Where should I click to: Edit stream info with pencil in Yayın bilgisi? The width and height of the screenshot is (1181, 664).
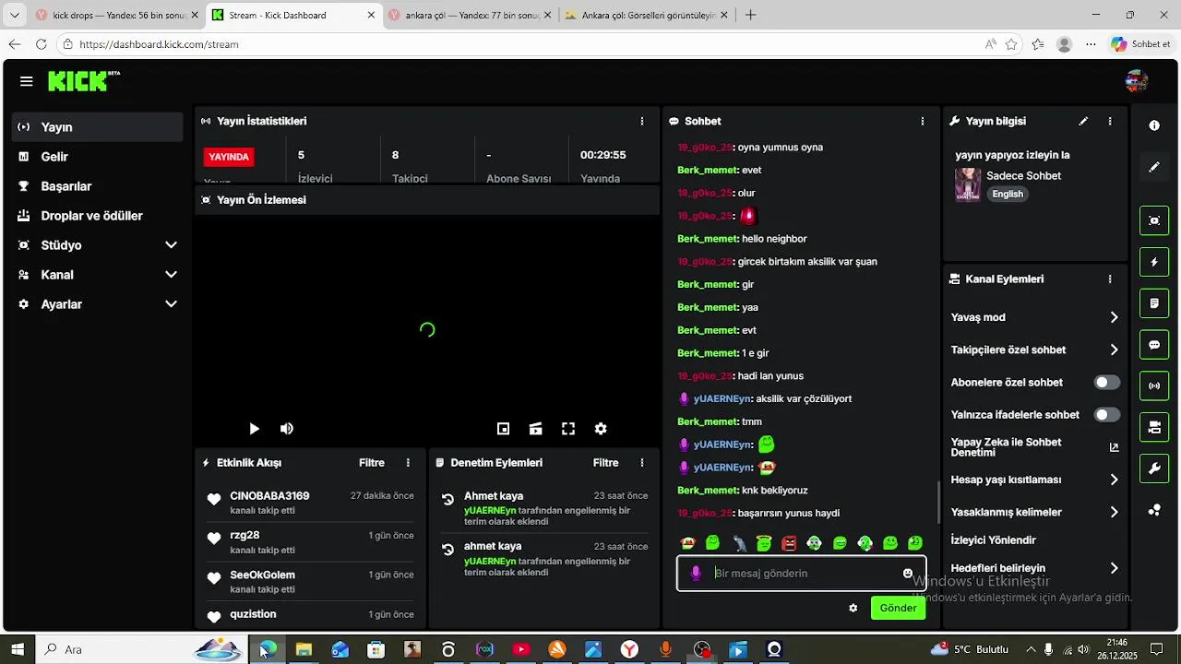1083,121
